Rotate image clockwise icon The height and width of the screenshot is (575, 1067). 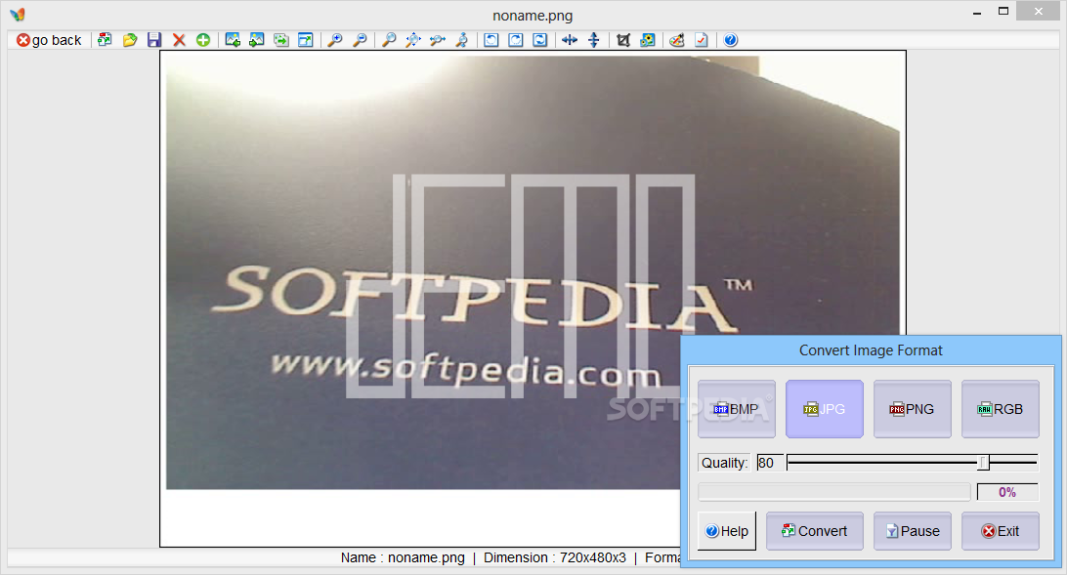[x=516, y=40]
